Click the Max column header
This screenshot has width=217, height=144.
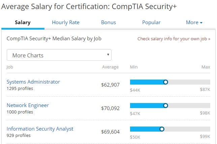206,67
